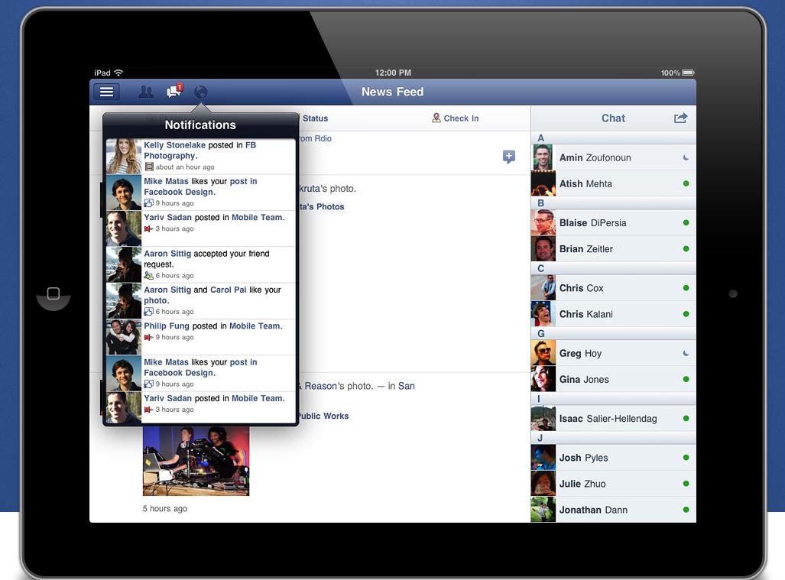This screenshot has height=580, width=785.
Task: Open Kelly Stonelake's profile link
Action: pyautogui.click(x=175, y=145)
